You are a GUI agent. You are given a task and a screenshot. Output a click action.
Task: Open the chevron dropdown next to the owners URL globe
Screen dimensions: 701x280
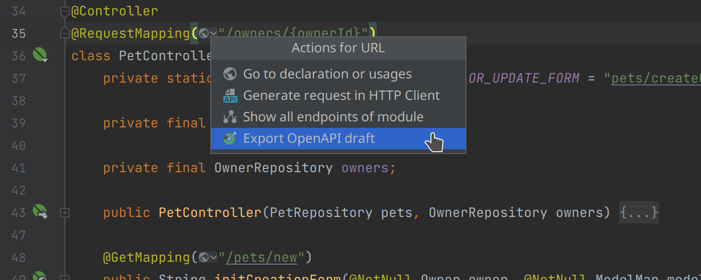pyautogui.click(x=214, y=34)
